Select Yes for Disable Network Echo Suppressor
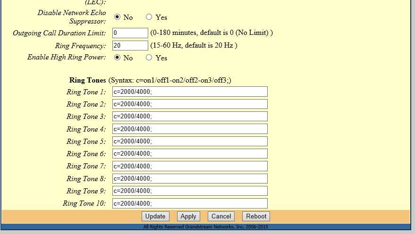This screenshot has width=415, height=234. click(x=149, y=17)
